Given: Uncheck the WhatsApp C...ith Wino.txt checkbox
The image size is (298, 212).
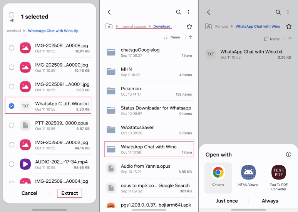Looking at the screenshot, I should [12, 106].
